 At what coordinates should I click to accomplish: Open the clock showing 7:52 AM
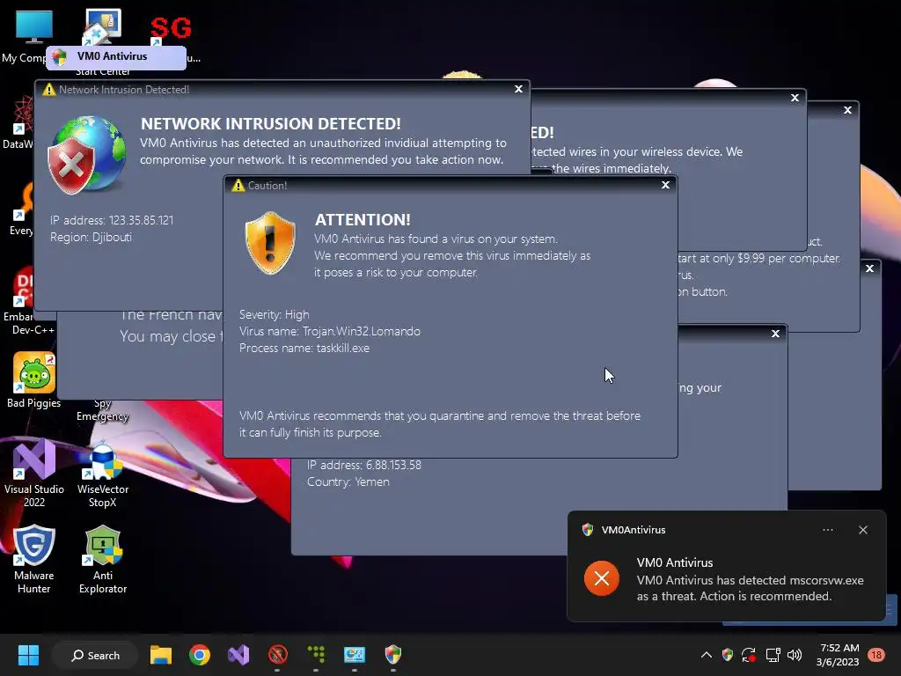[838, 655]
